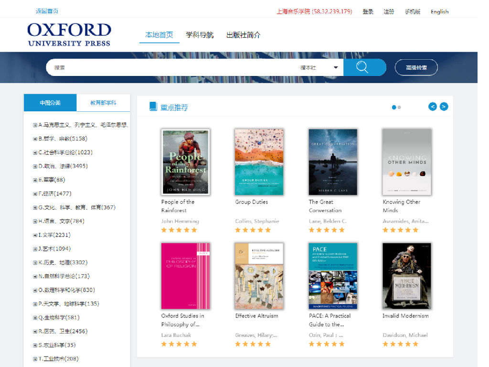Open the Invalid Modernism book cover
The image size is (489, 367).
point(407,276)
